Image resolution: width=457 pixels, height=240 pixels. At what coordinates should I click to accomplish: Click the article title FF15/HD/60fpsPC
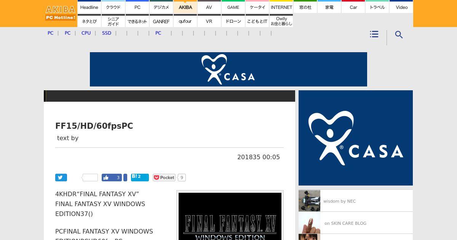94,126
